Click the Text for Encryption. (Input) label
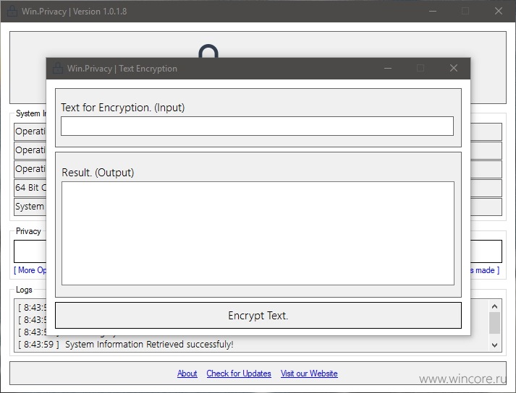This screenshot has width=516, height=393. click(x=123, y=108)
